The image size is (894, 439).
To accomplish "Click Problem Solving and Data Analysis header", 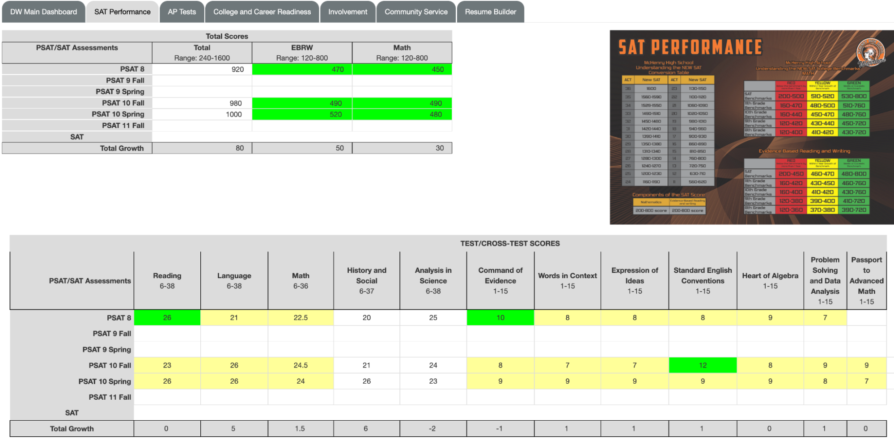I will [825, 280].
